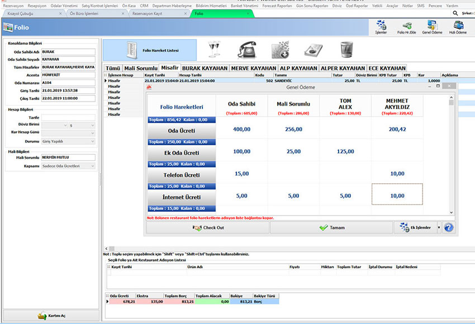475x324 pixels.
Task: Select the SANDEVİÇ folio row
Action: (x=290, y=81)
